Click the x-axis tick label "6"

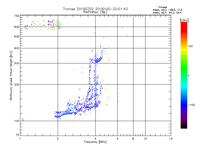click(117, 139)
